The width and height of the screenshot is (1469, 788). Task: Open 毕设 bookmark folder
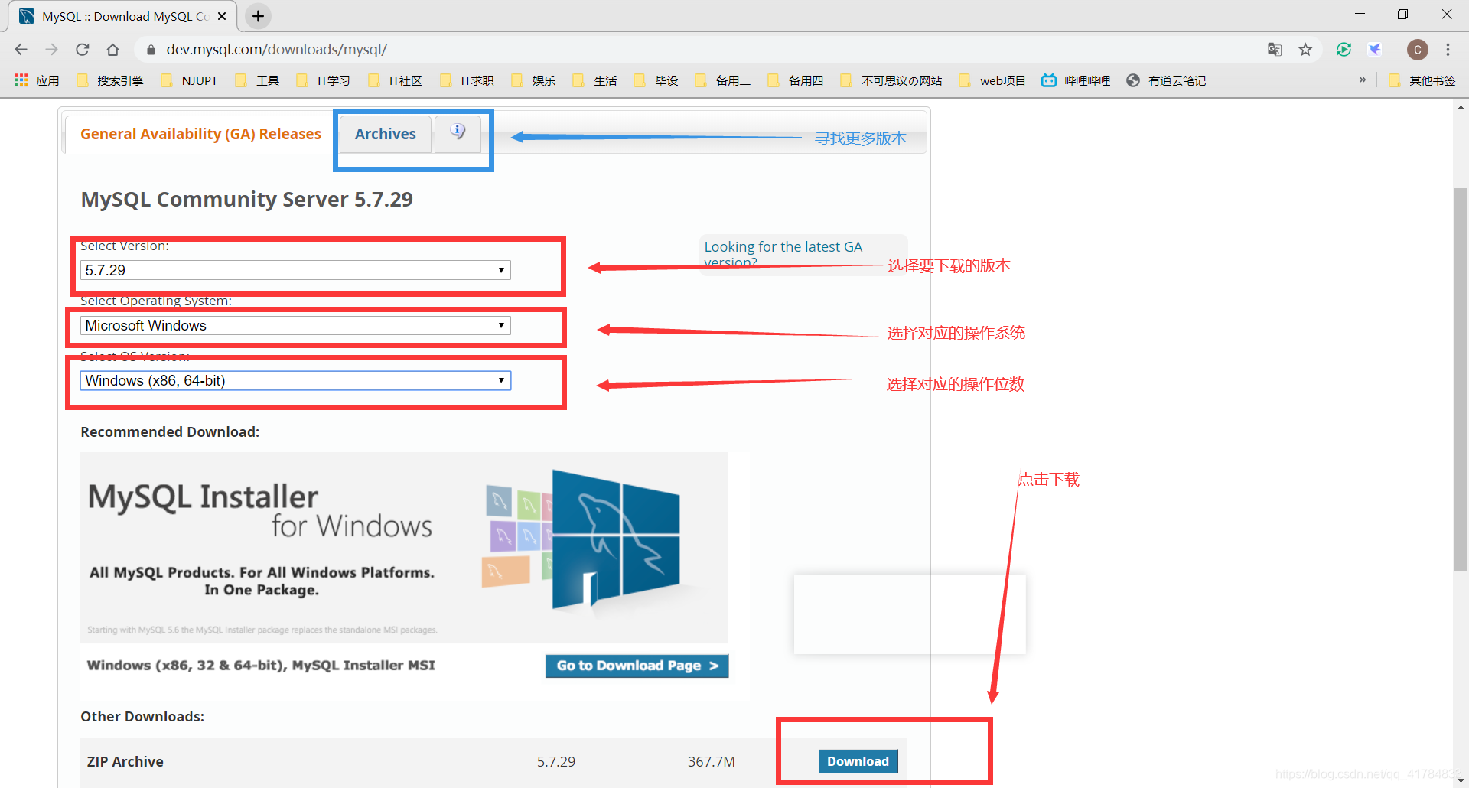(656, 80)
